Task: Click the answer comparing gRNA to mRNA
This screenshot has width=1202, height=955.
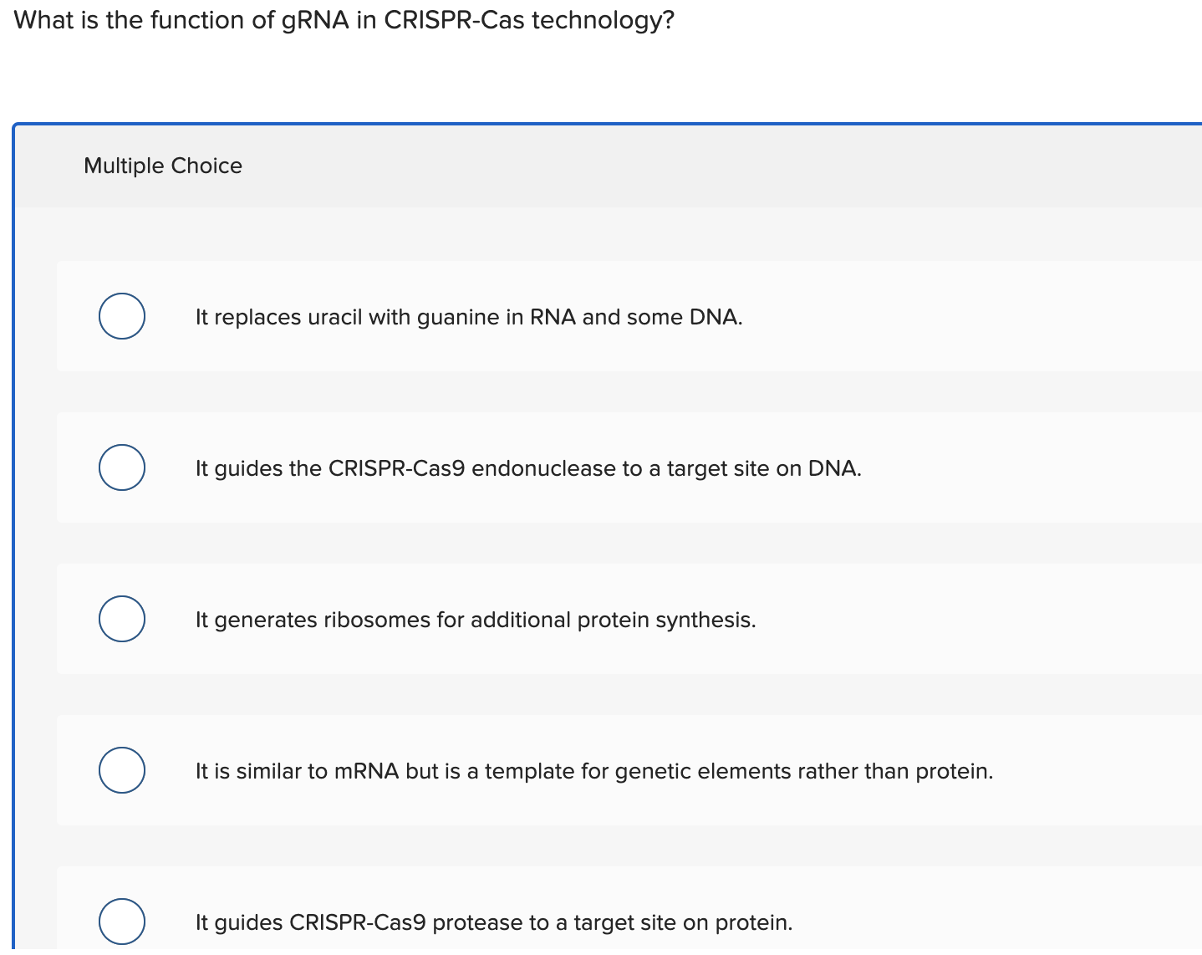Action: click(x=594, y=771)
